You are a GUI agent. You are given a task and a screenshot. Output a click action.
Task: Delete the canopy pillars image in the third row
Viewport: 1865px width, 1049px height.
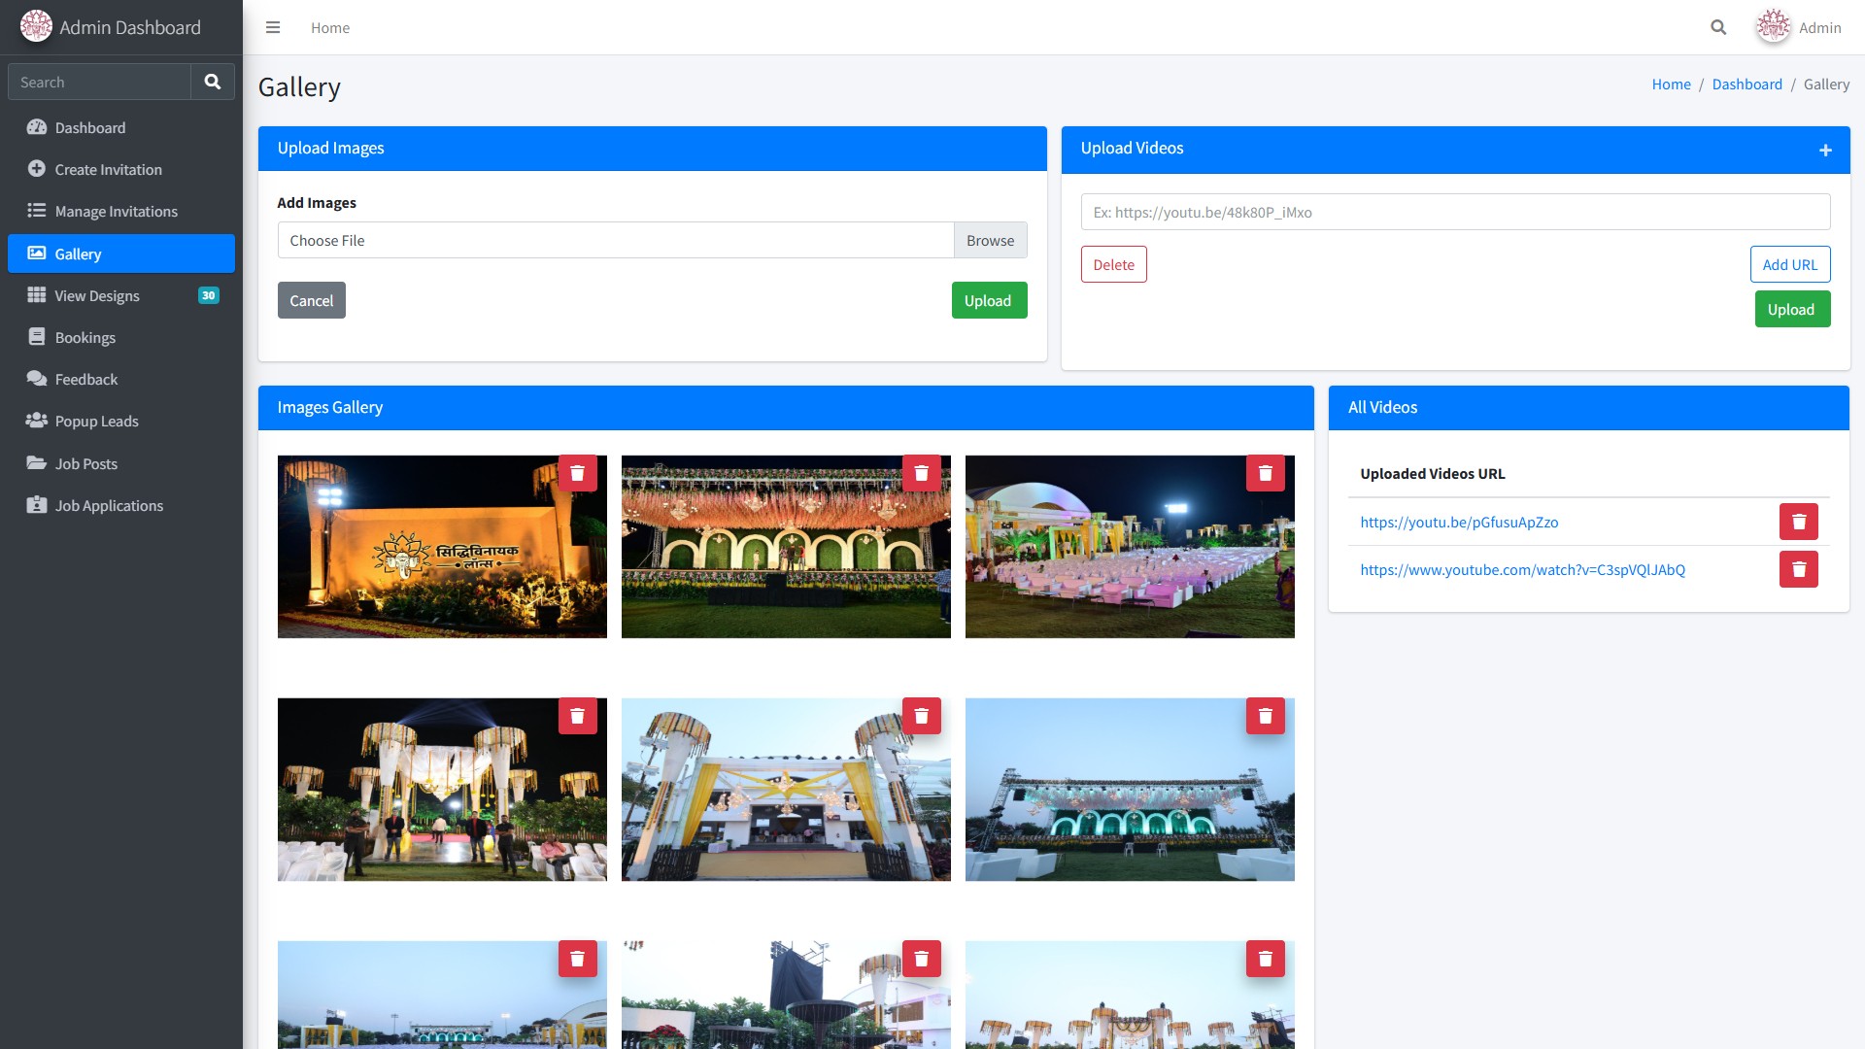click(1265, 959)
